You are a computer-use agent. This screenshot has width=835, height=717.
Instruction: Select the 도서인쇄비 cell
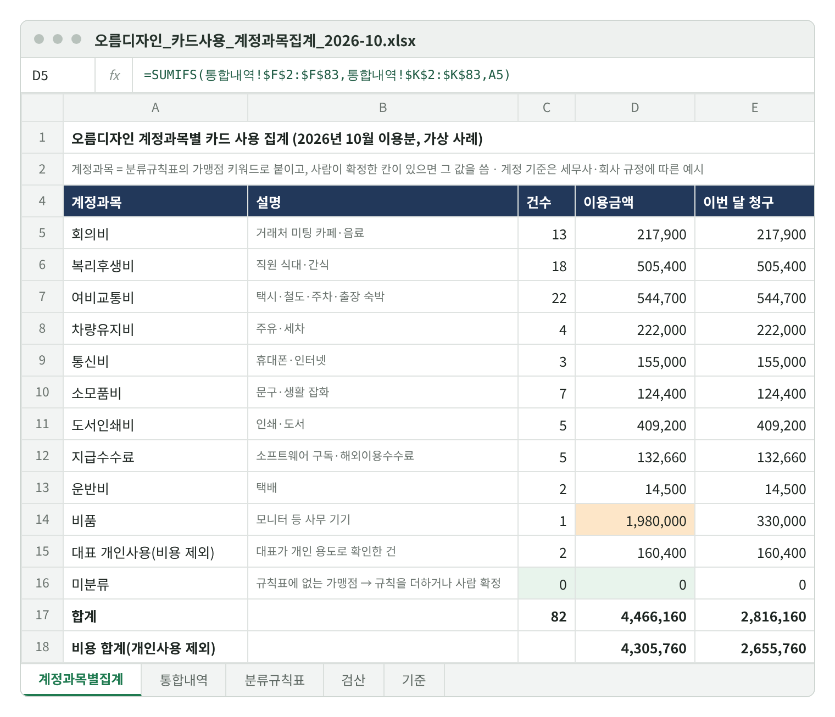pyautogui.click(x=155, y=424)
